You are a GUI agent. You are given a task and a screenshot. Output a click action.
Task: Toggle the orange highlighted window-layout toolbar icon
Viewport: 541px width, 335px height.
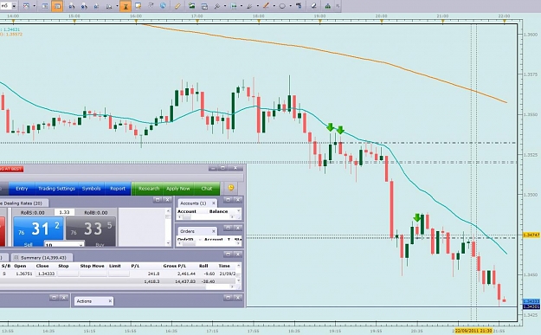(57, 6)
